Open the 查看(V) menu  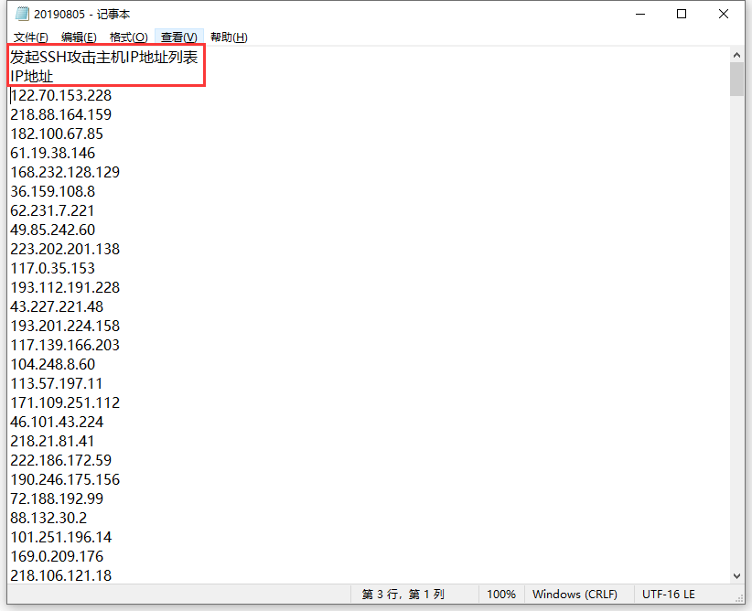(x=178, y=38)
